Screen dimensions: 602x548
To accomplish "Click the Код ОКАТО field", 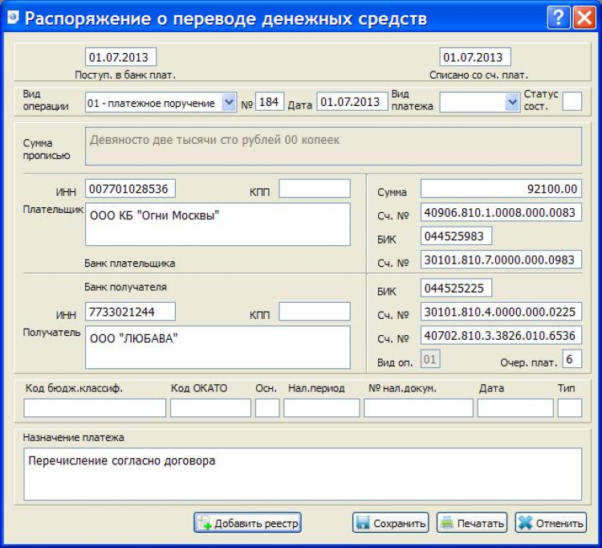I will pyautogui.click(x=210, y=407).
